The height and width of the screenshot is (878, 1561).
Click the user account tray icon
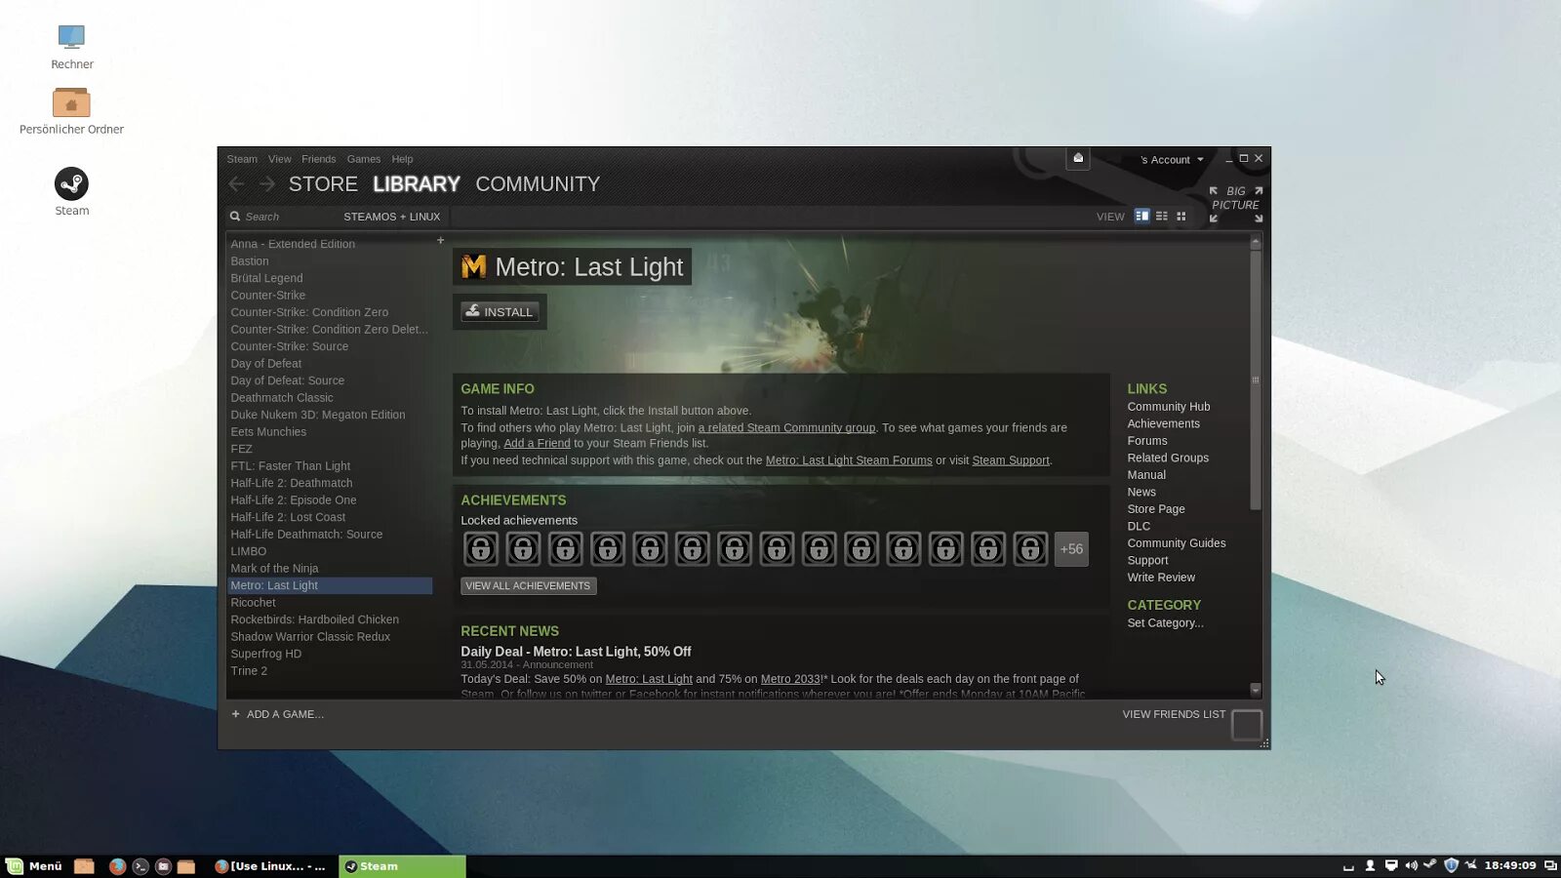[1370, 865]
